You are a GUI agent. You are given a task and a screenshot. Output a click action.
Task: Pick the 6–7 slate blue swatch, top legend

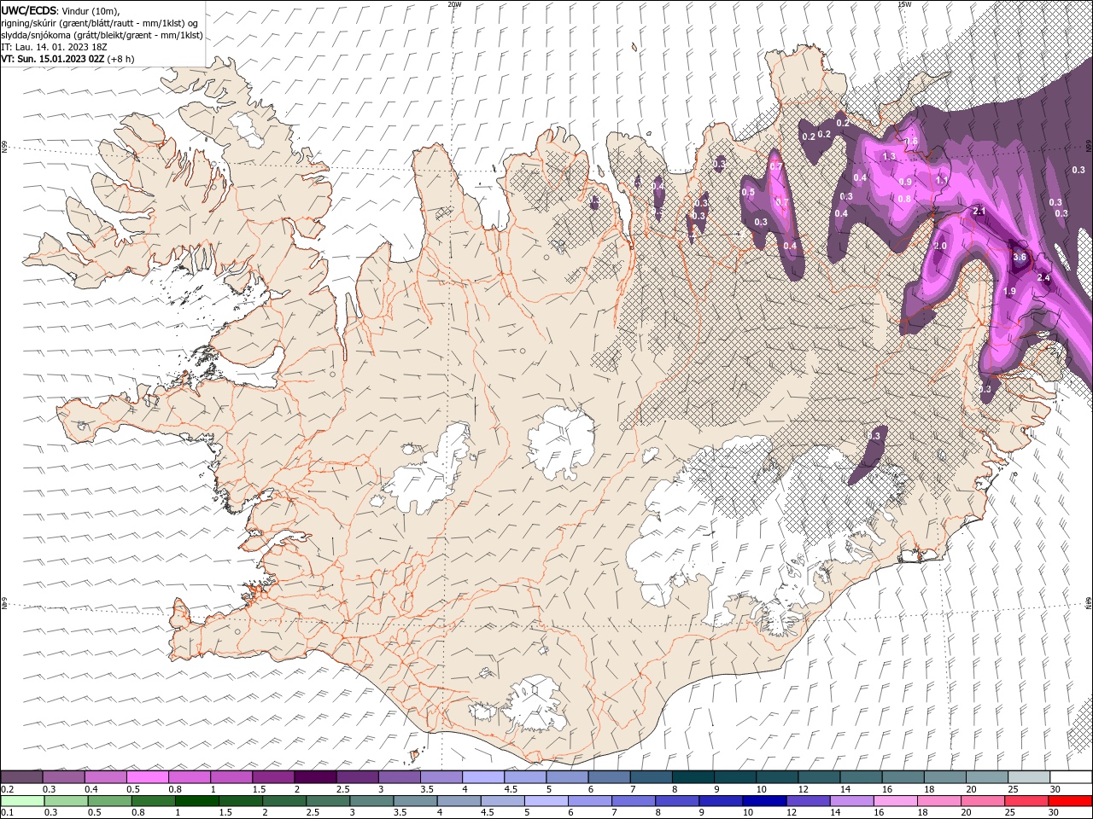click(610, 777)
